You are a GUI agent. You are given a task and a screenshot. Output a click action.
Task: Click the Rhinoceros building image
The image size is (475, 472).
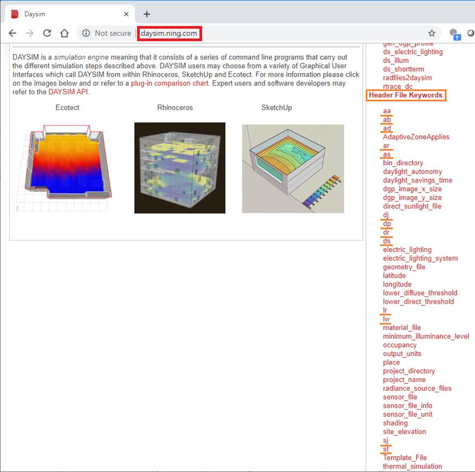point(179,168)
